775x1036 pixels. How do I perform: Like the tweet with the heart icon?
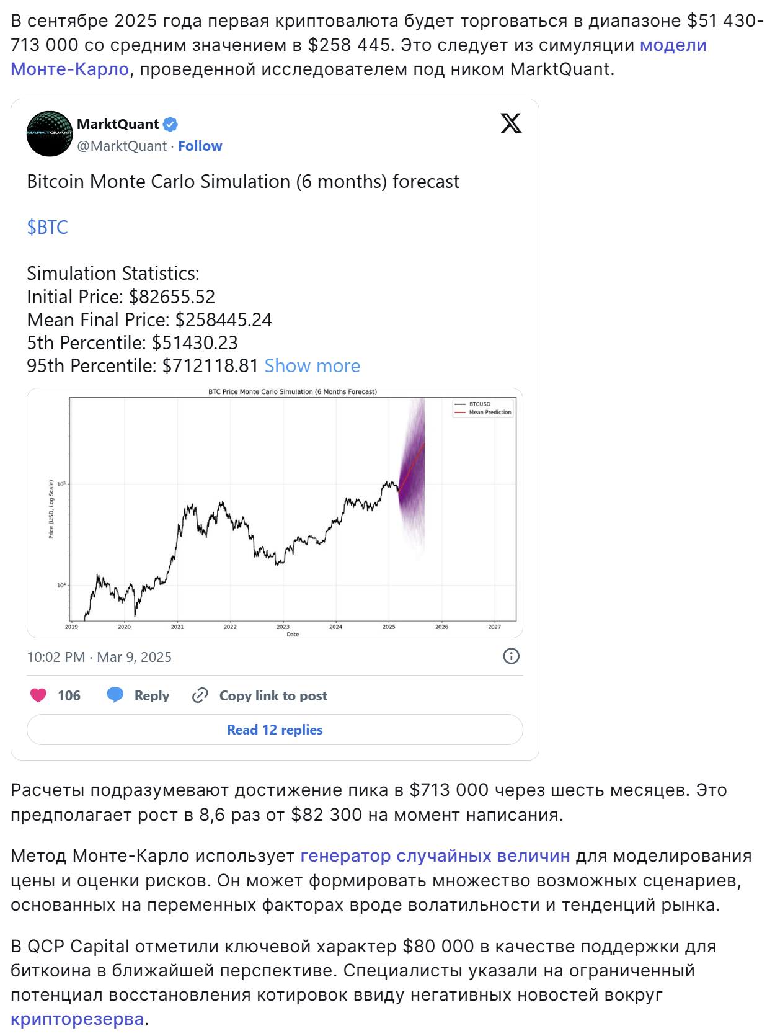pos(38,695)
